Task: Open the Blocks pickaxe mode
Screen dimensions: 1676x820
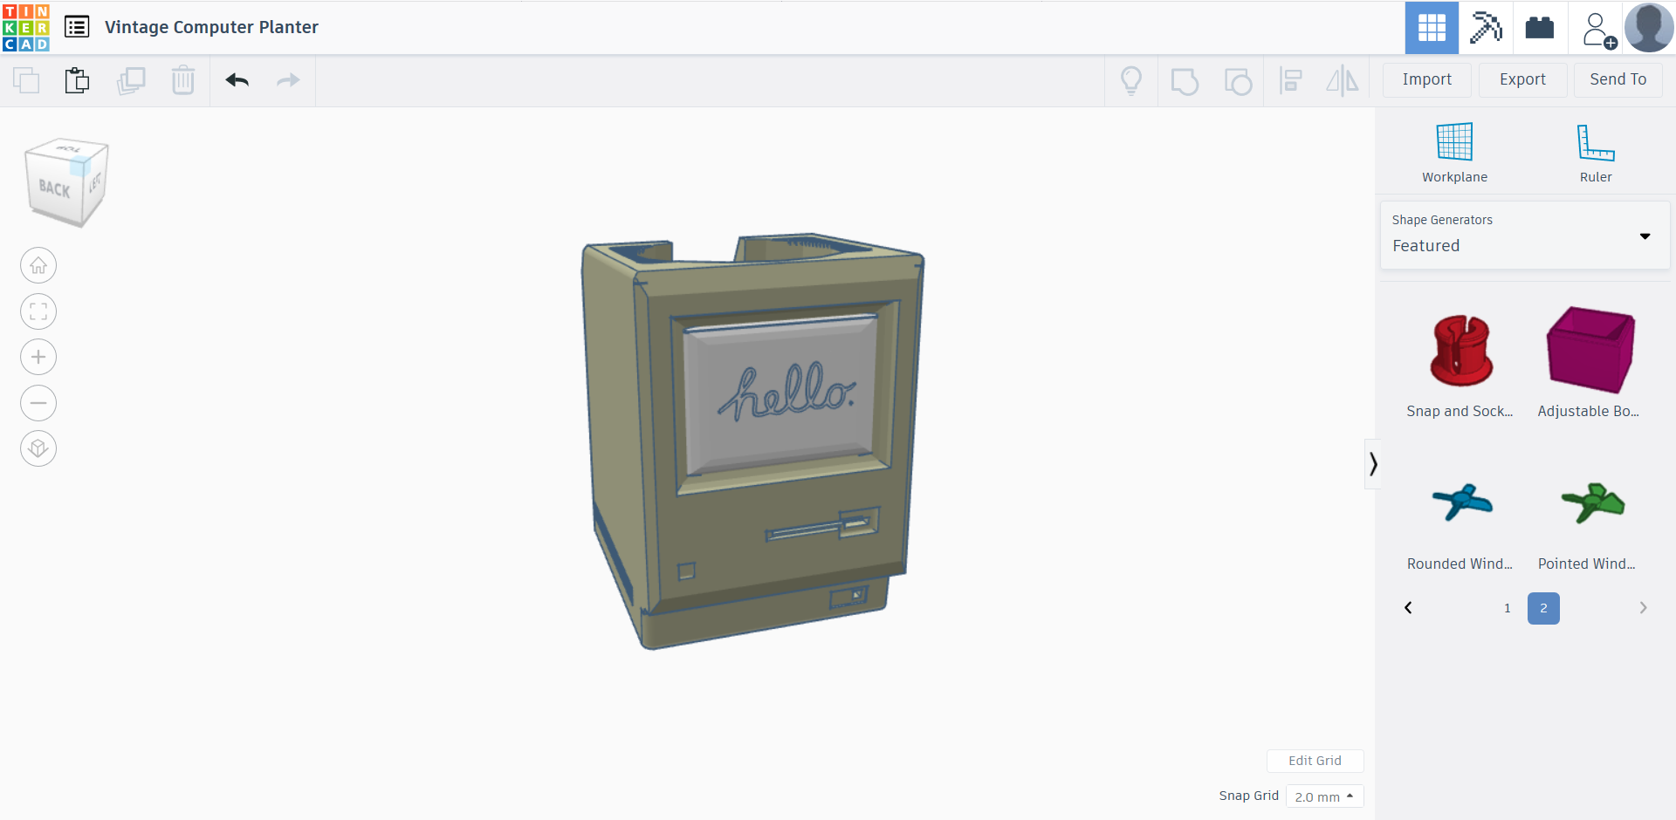Action: pyautogui.click(x=1486, y=28)
